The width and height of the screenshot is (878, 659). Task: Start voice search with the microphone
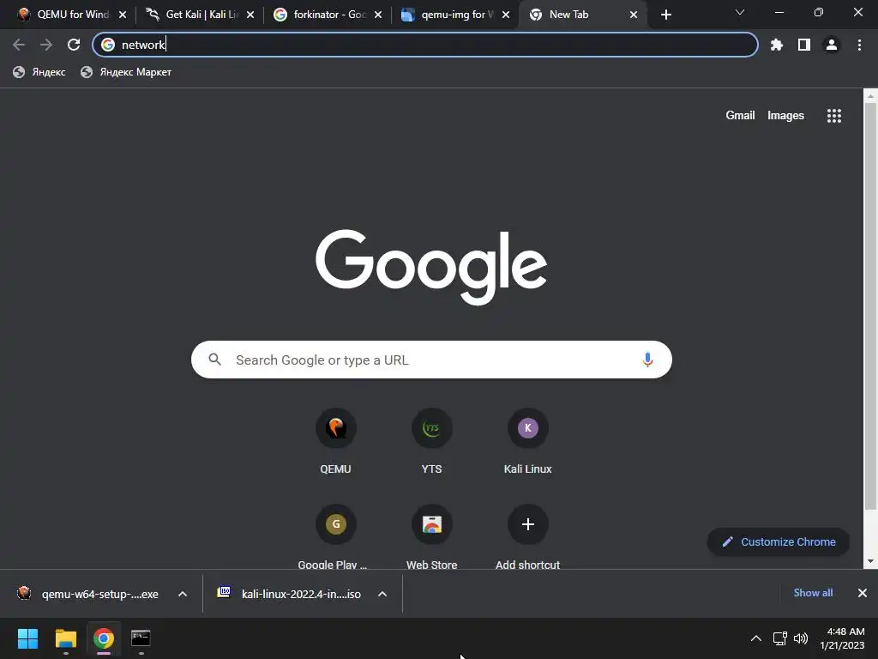[x=647, y=360]
